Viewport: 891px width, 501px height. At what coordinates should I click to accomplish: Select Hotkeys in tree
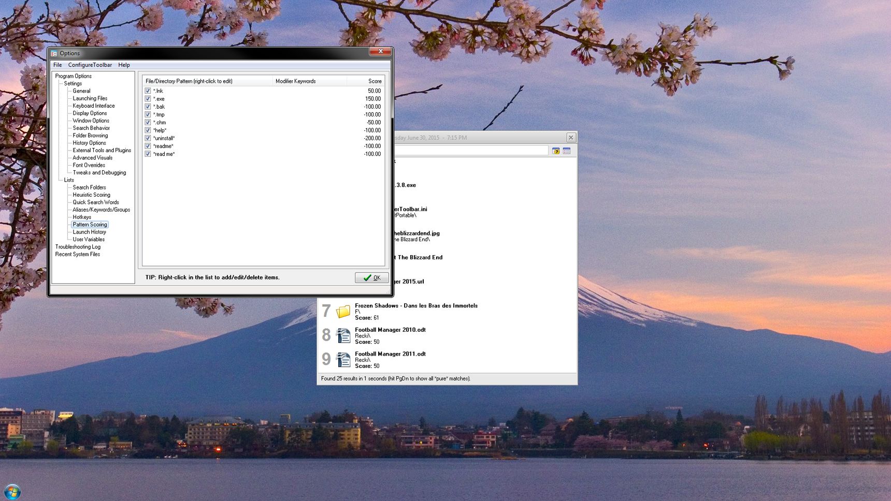point(82,217)
